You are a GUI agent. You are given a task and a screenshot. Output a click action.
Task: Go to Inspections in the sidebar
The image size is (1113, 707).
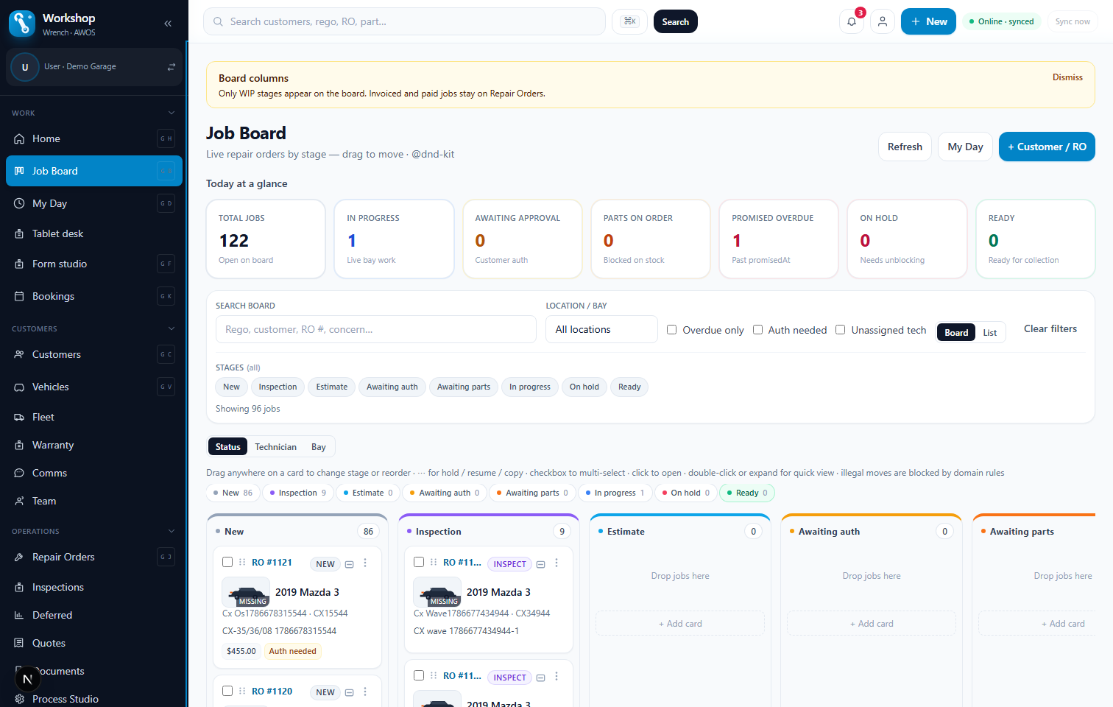click(x=94, y=587)
